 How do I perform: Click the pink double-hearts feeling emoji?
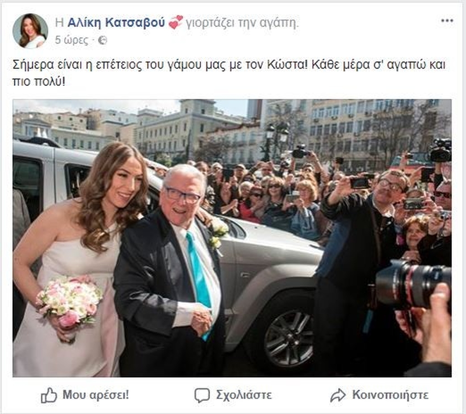click(x=176, y=22)
